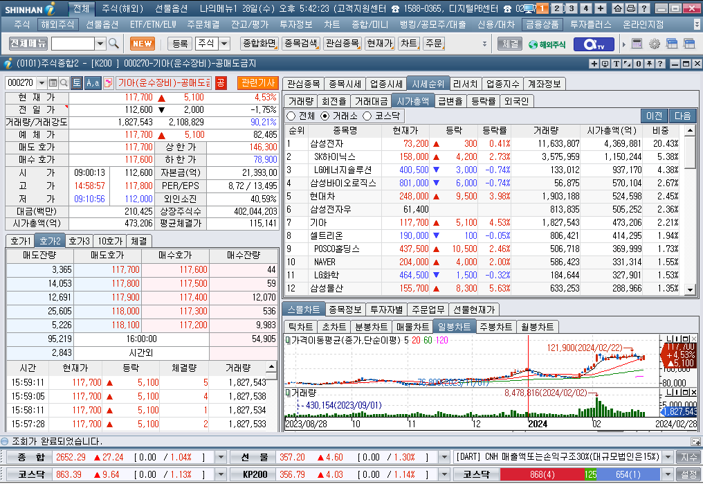
Task: Click the home icon in the title bar
Action: [617, 8]
